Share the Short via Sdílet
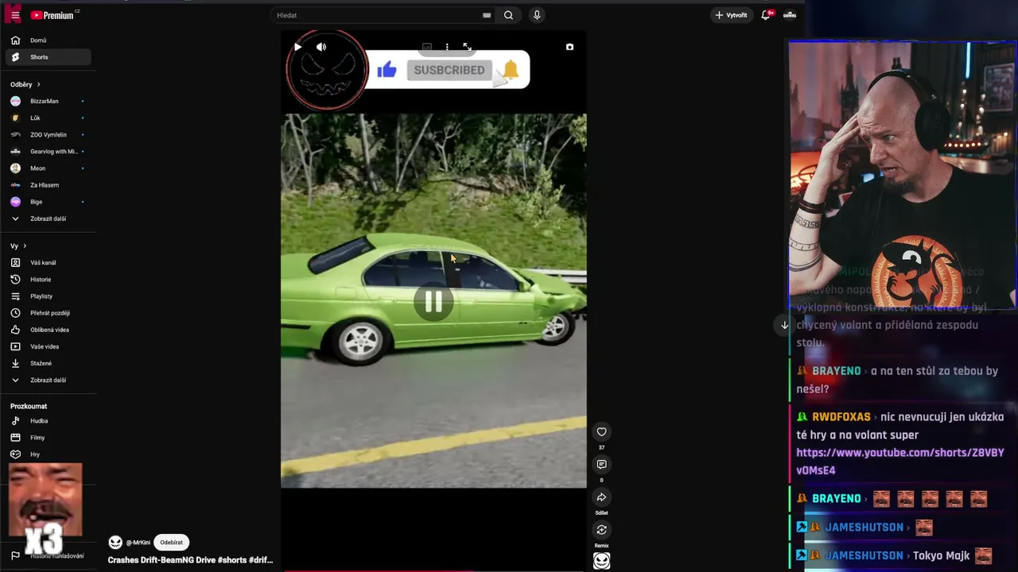Viewport: 1018px width, 572px height. click(601, 498)
